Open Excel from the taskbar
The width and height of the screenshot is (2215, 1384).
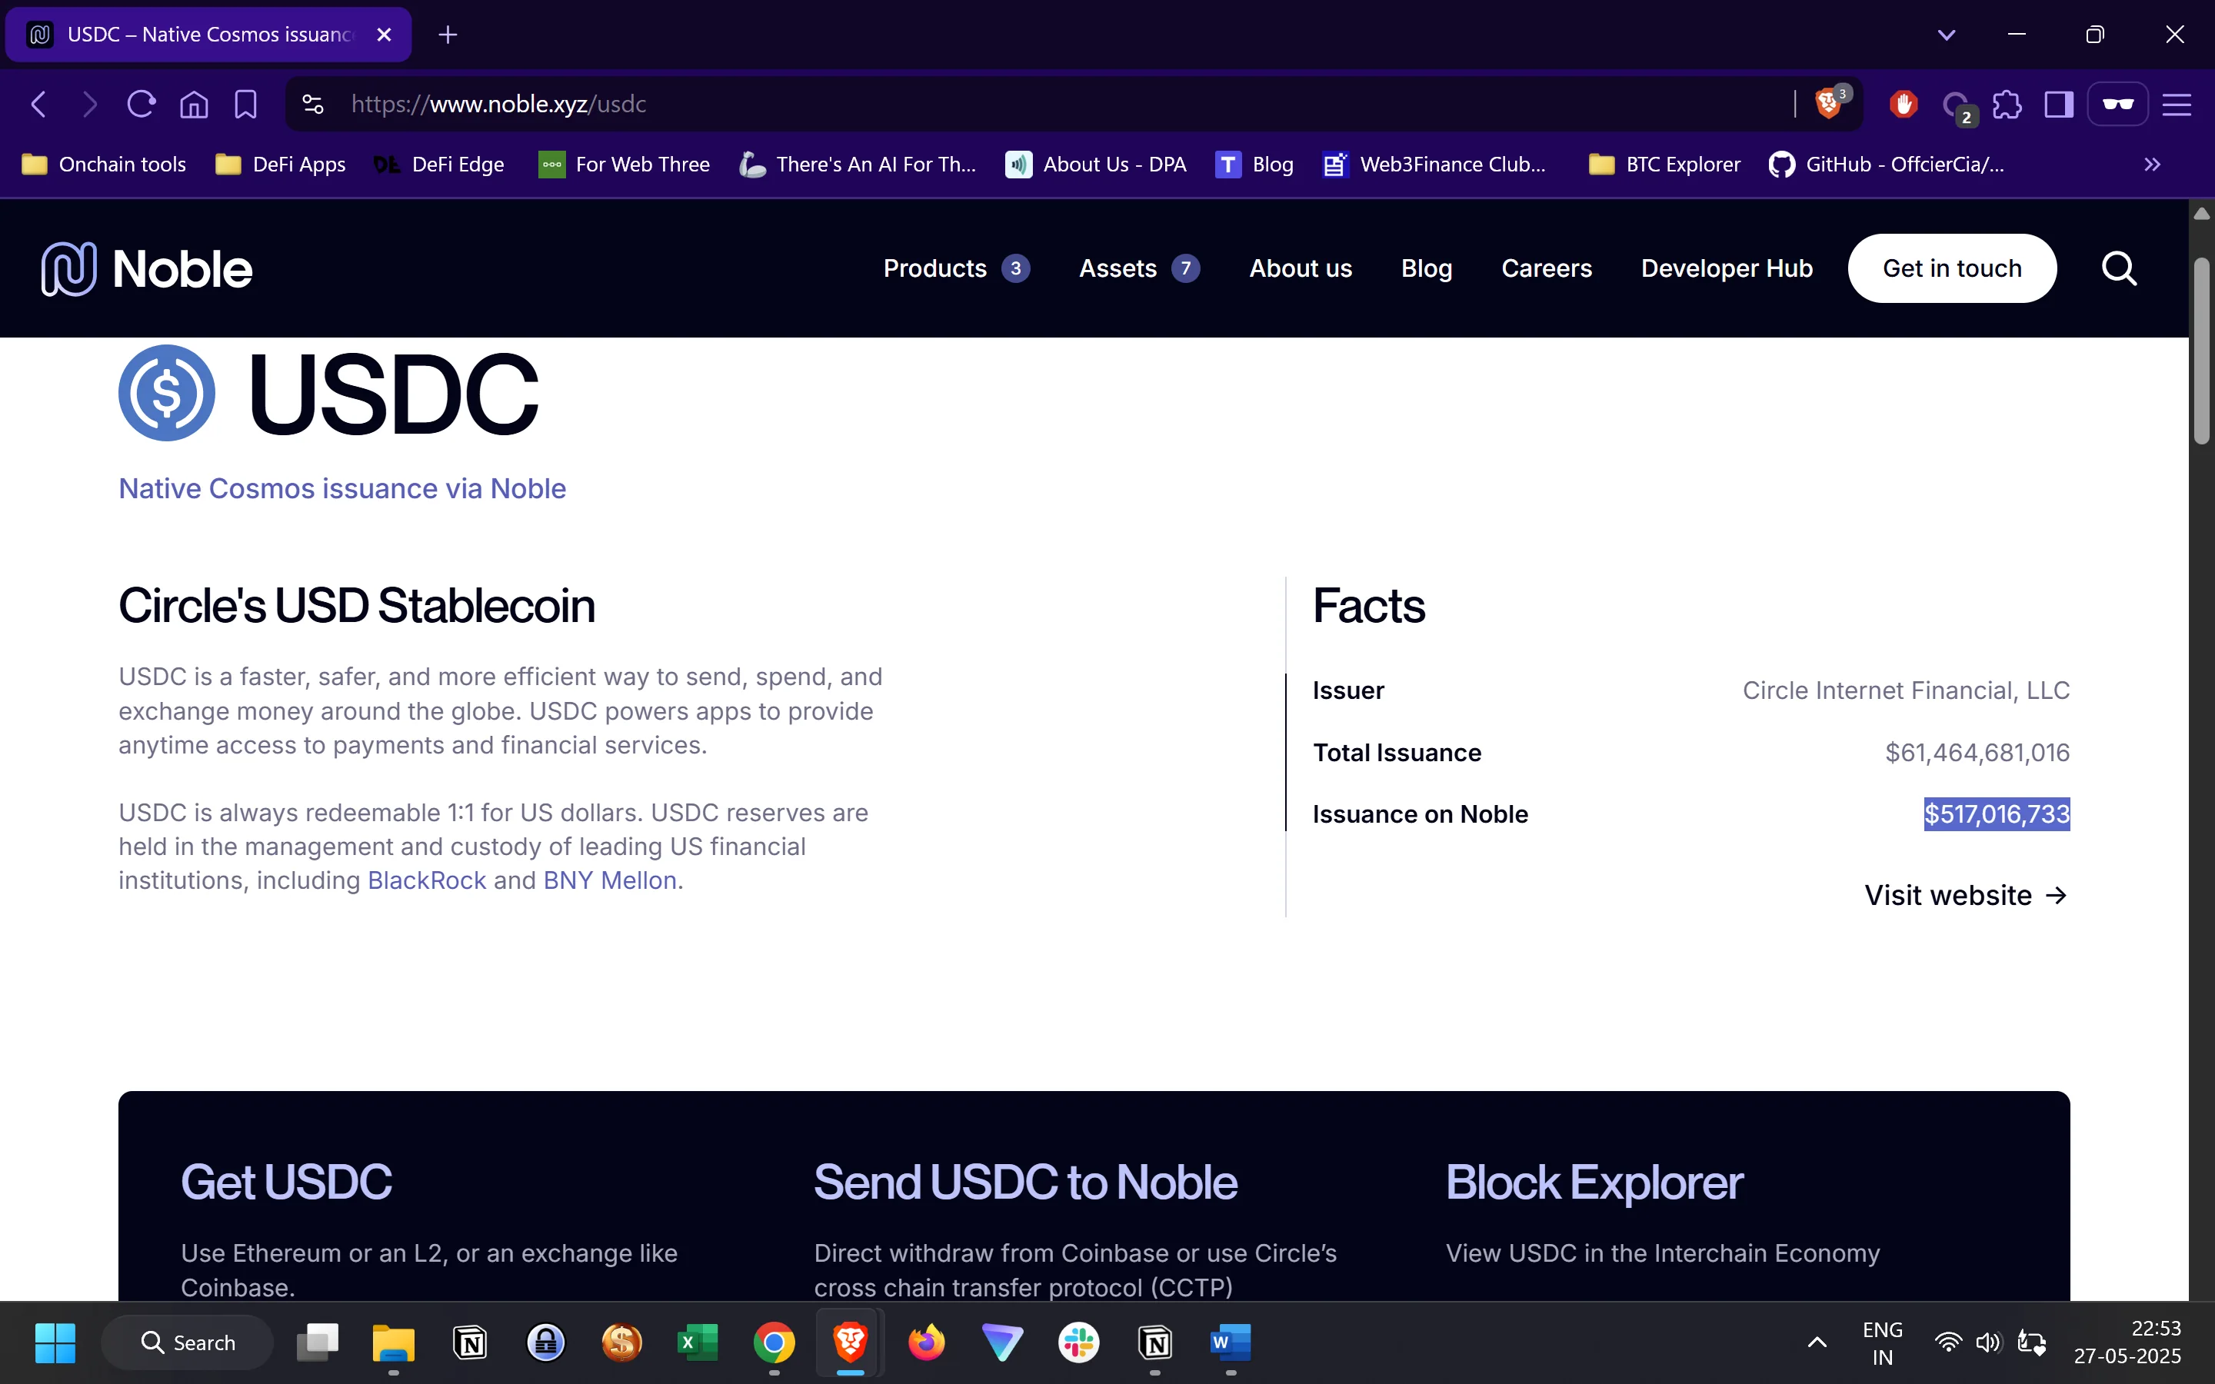(698, 1342)
